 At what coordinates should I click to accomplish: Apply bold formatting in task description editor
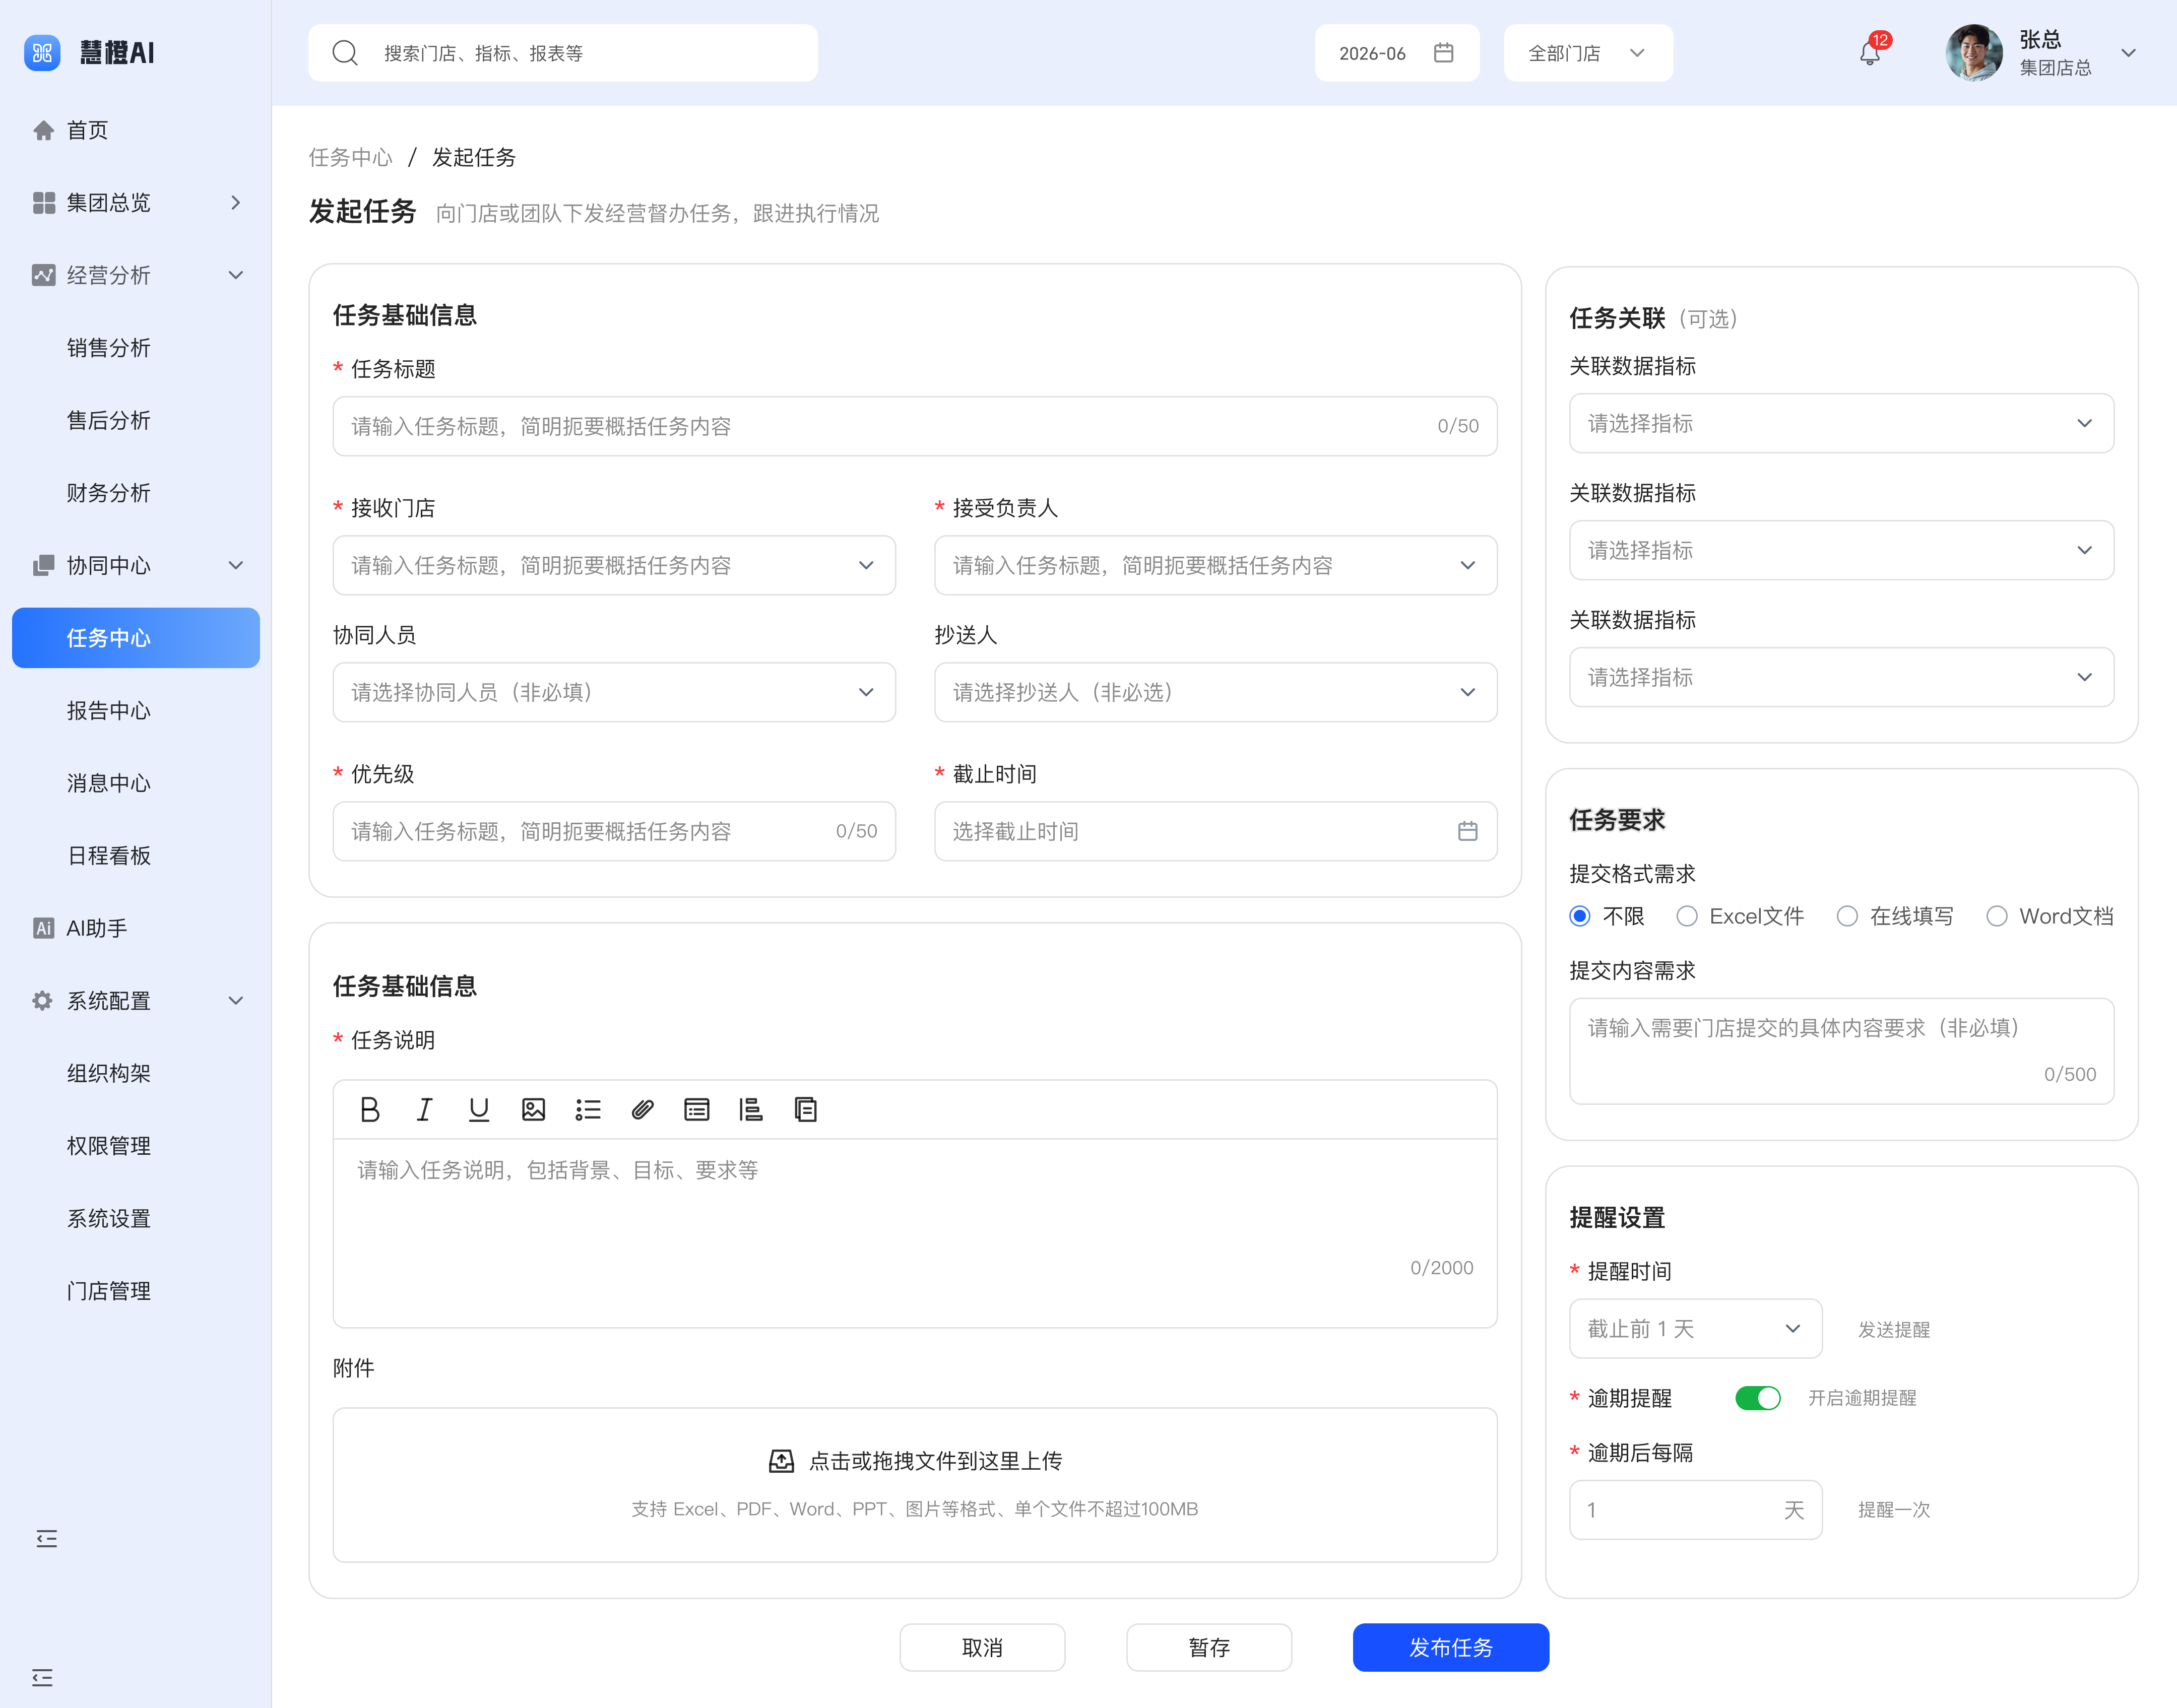pos(370,1109)
